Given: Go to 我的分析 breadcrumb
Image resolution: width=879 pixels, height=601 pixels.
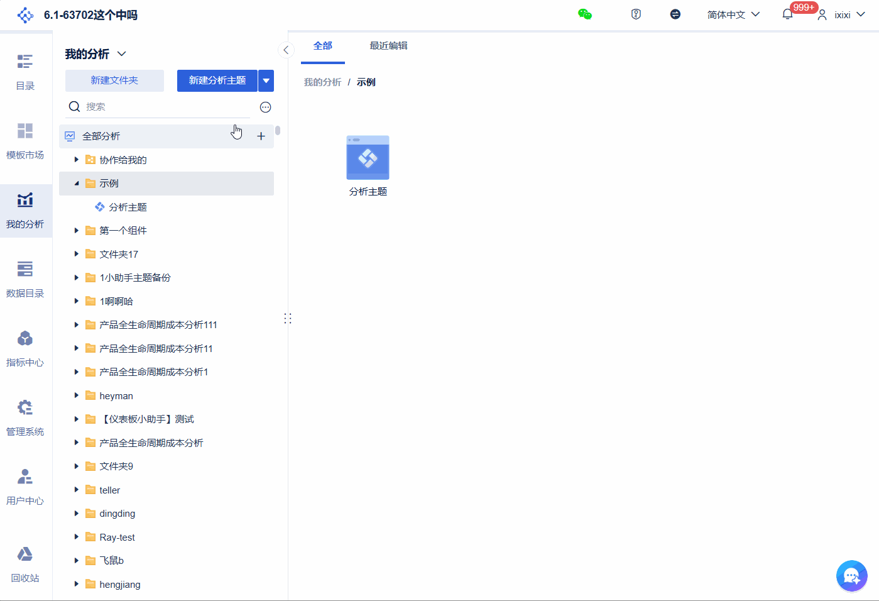Looking at the screenshot, I should coord(322,82).
